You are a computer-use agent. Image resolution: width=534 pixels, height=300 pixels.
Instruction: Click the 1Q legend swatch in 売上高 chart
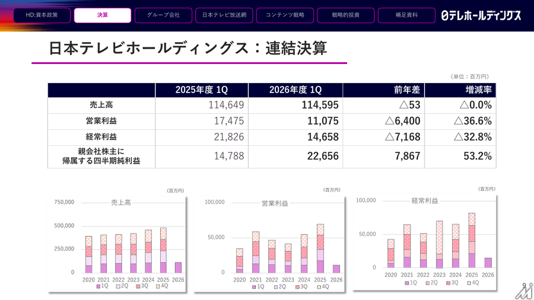98,286
